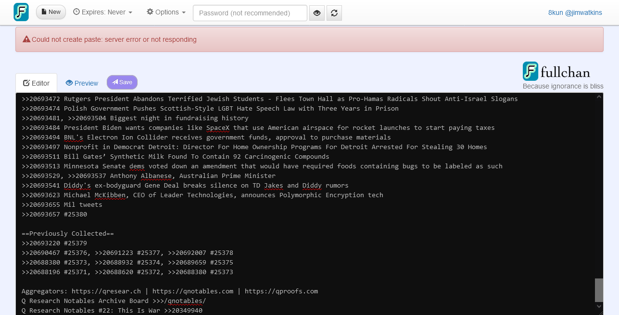Click the scroll up arrow of the editor
Image resolution: width=619 pixels, height=315 pixels.
coord(599,97)
